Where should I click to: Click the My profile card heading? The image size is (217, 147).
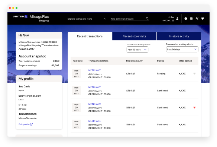pyautogui.click(x=26, y=79)
